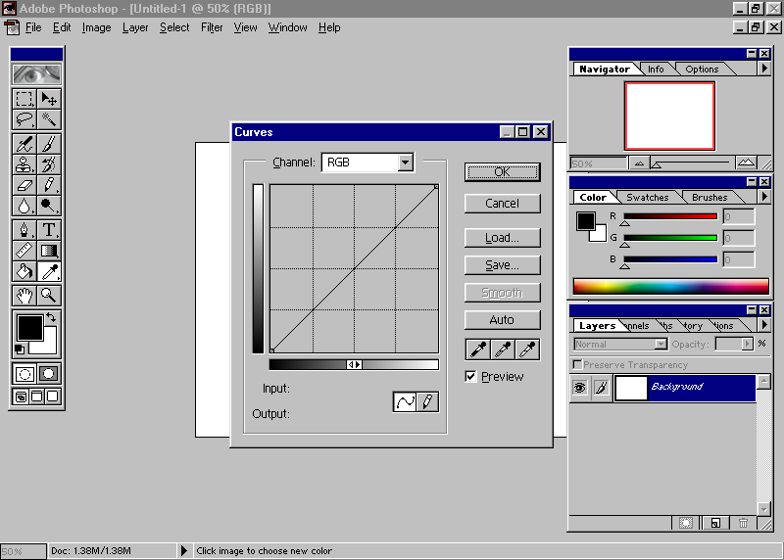Pick the Paint Bucket tool
The width and height of the screenshot is (784, 560).
tap(24, 271)
